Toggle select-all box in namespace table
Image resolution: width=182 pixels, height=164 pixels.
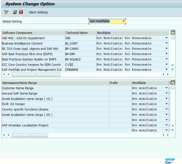click(x=173, y=88)
